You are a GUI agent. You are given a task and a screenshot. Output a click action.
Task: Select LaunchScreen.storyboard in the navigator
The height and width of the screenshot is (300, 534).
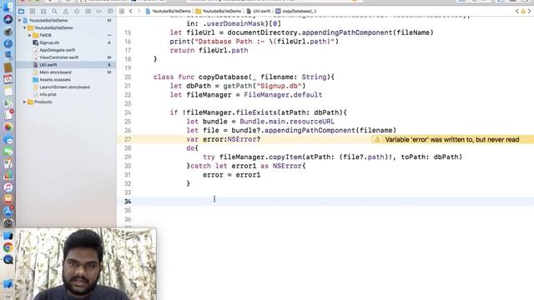pyautogui.click(x=64, y=87)
